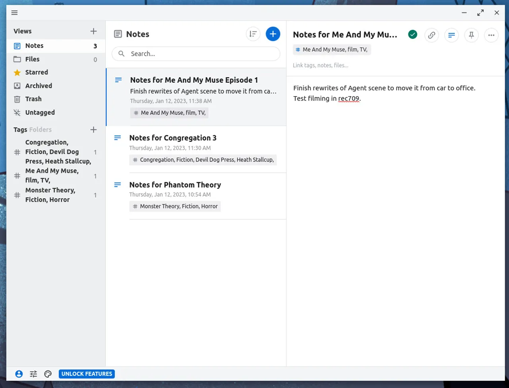Viewport: 509px width, 388px height.
Task: Switch to the Folders tab
Action: point(40,130)
